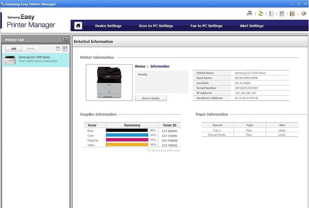Click the document list icon in top toolbar
Viewport: 309px width, 208px height.
click(x=271, y=14)
